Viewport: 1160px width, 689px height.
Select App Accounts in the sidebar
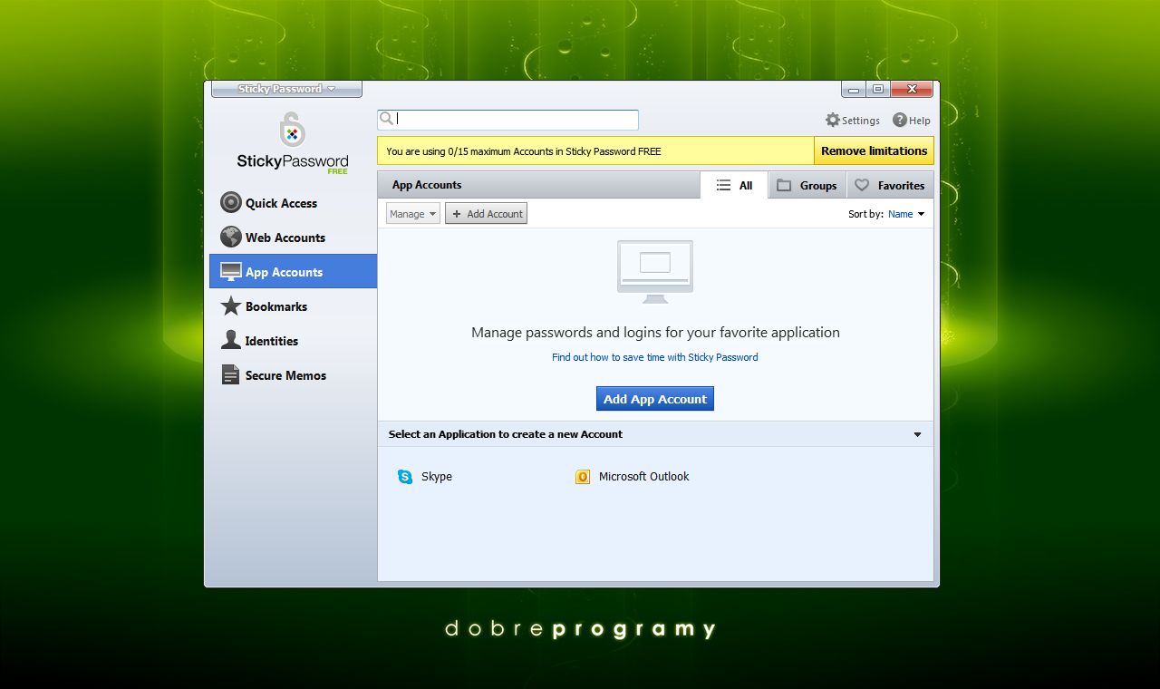pos(293,272)
